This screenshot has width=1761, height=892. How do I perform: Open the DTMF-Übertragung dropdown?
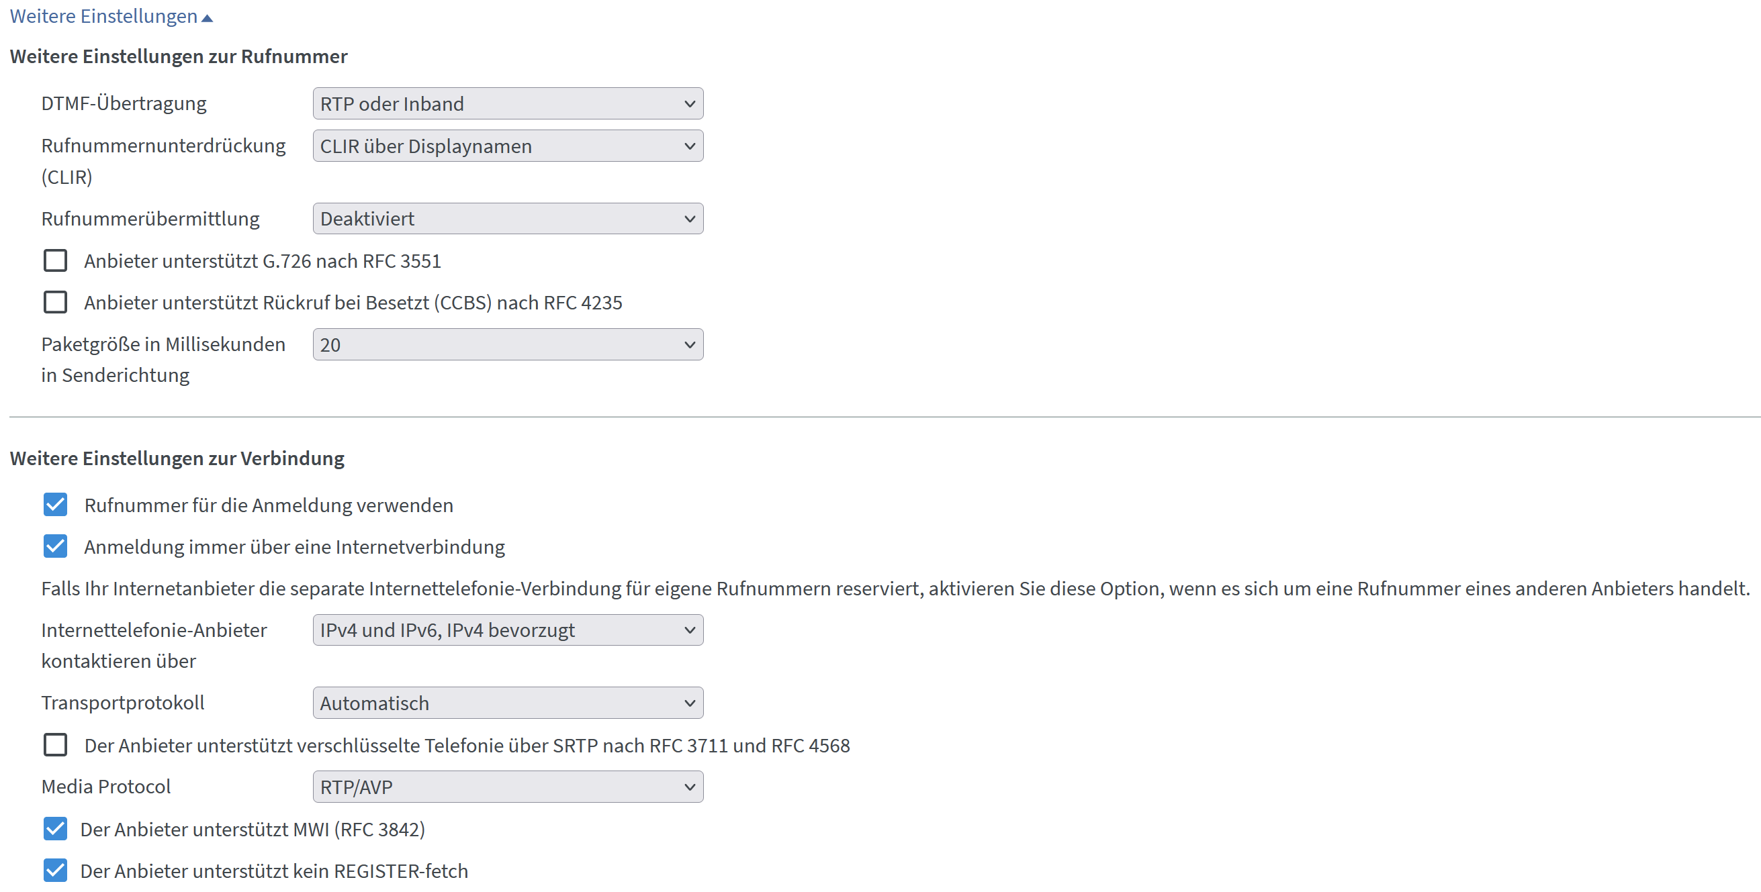click(x=508, y=104)
